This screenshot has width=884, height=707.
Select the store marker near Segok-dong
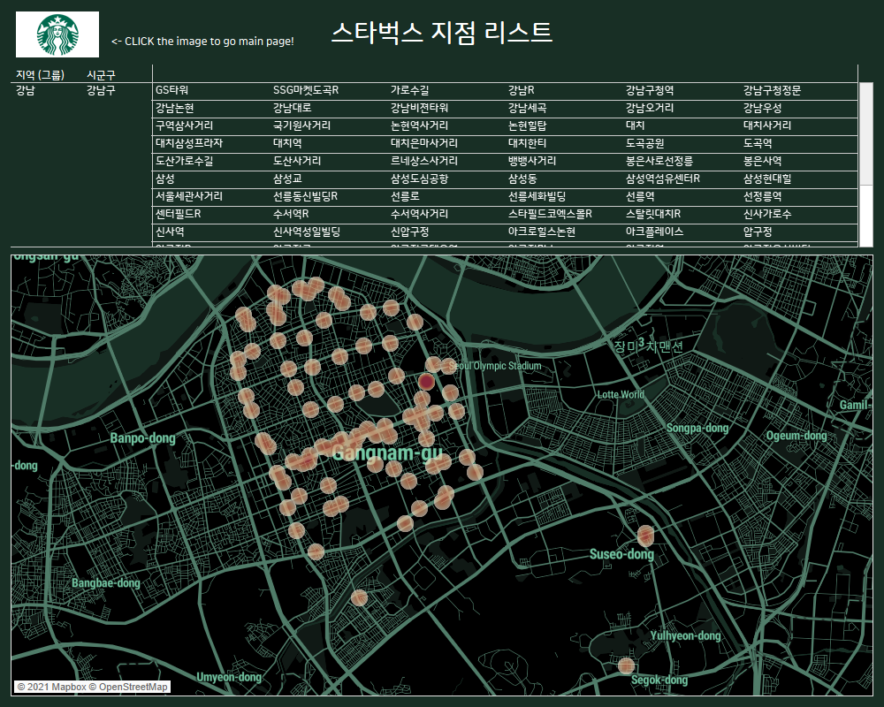click(x=626, y=665)
